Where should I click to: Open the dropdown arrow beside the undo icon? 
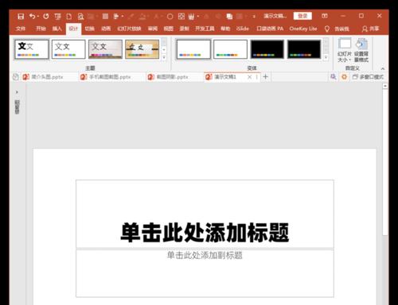point(38,17)
